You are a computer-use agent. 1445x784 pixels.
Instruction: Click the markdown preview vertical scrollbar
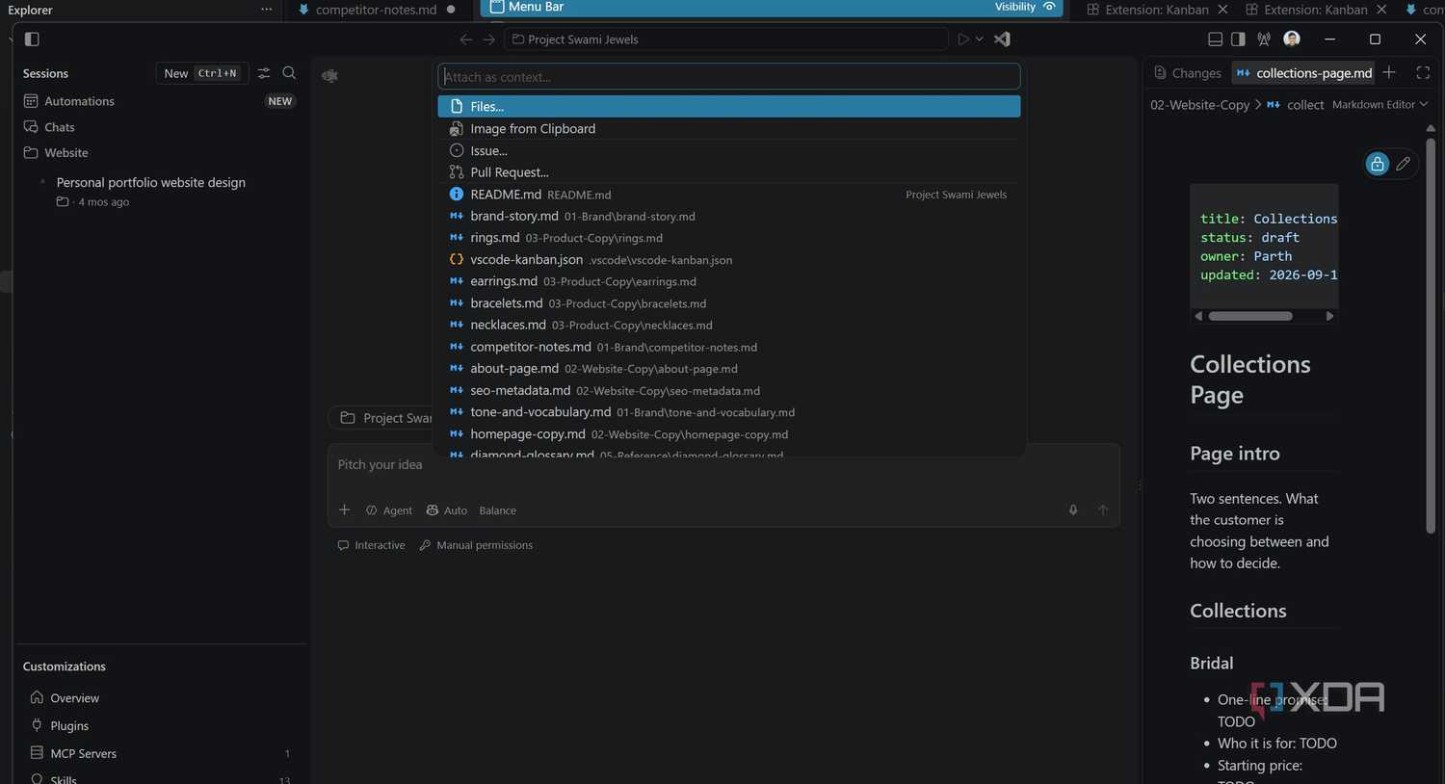(x=1431, y=335)
